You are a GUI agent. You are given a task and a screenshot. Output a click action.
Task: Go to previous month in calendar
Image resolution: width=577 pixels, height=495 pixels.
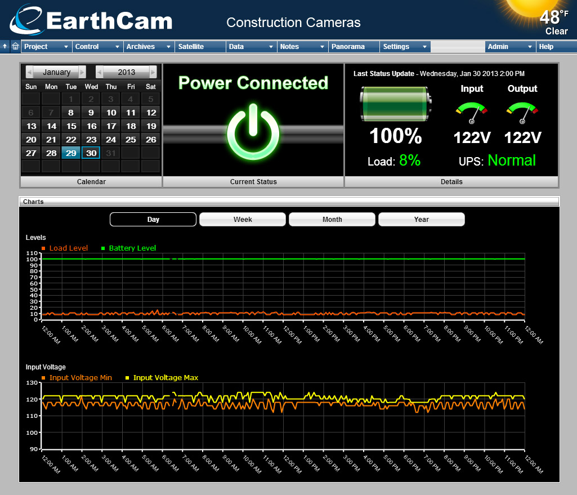point(29,72)
